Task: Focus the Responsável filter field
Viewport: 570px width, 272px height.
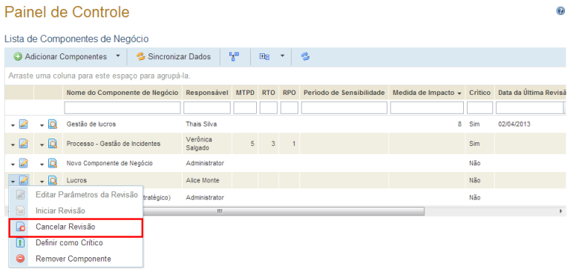Action: pyautogui.click(x=207, y=108)
